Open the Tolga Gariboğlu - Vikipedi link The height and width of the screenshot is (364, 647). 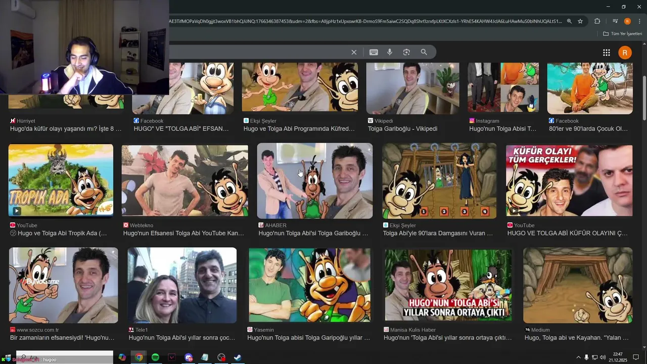402,129
